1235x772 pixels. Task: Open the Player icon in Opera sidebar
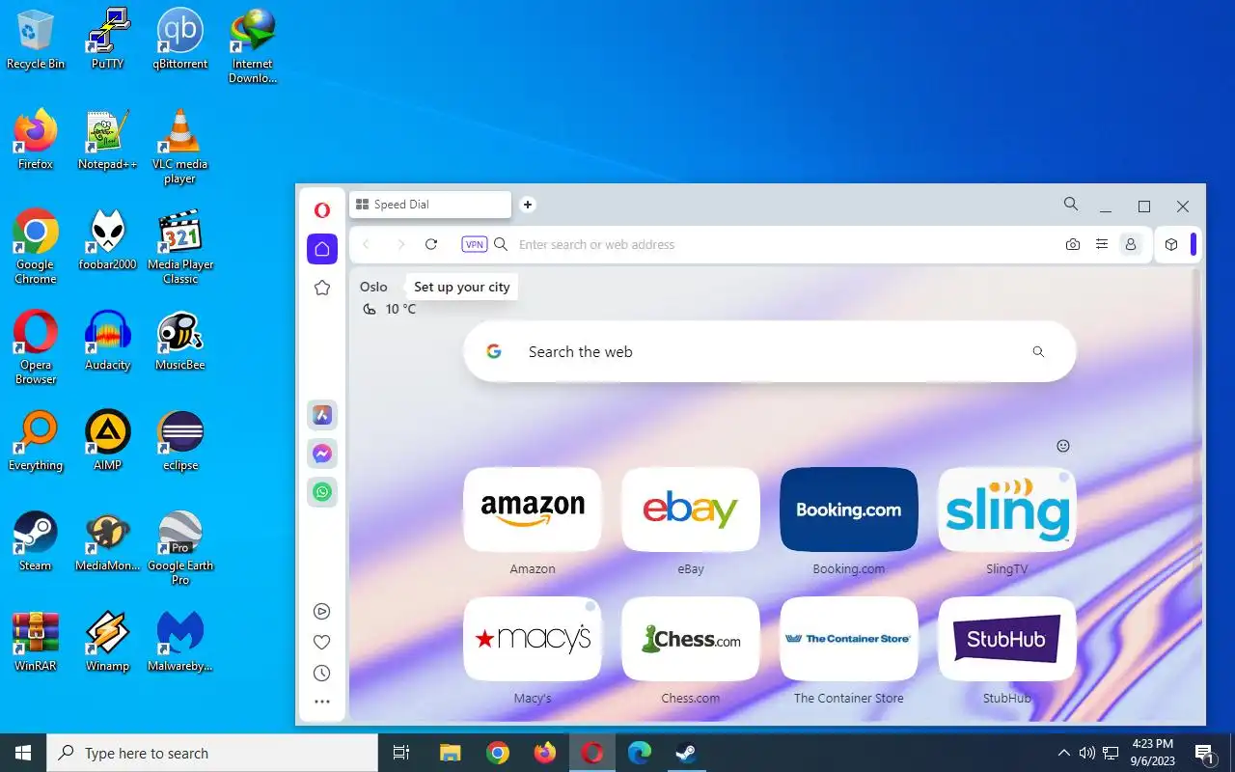coord(322,611)
